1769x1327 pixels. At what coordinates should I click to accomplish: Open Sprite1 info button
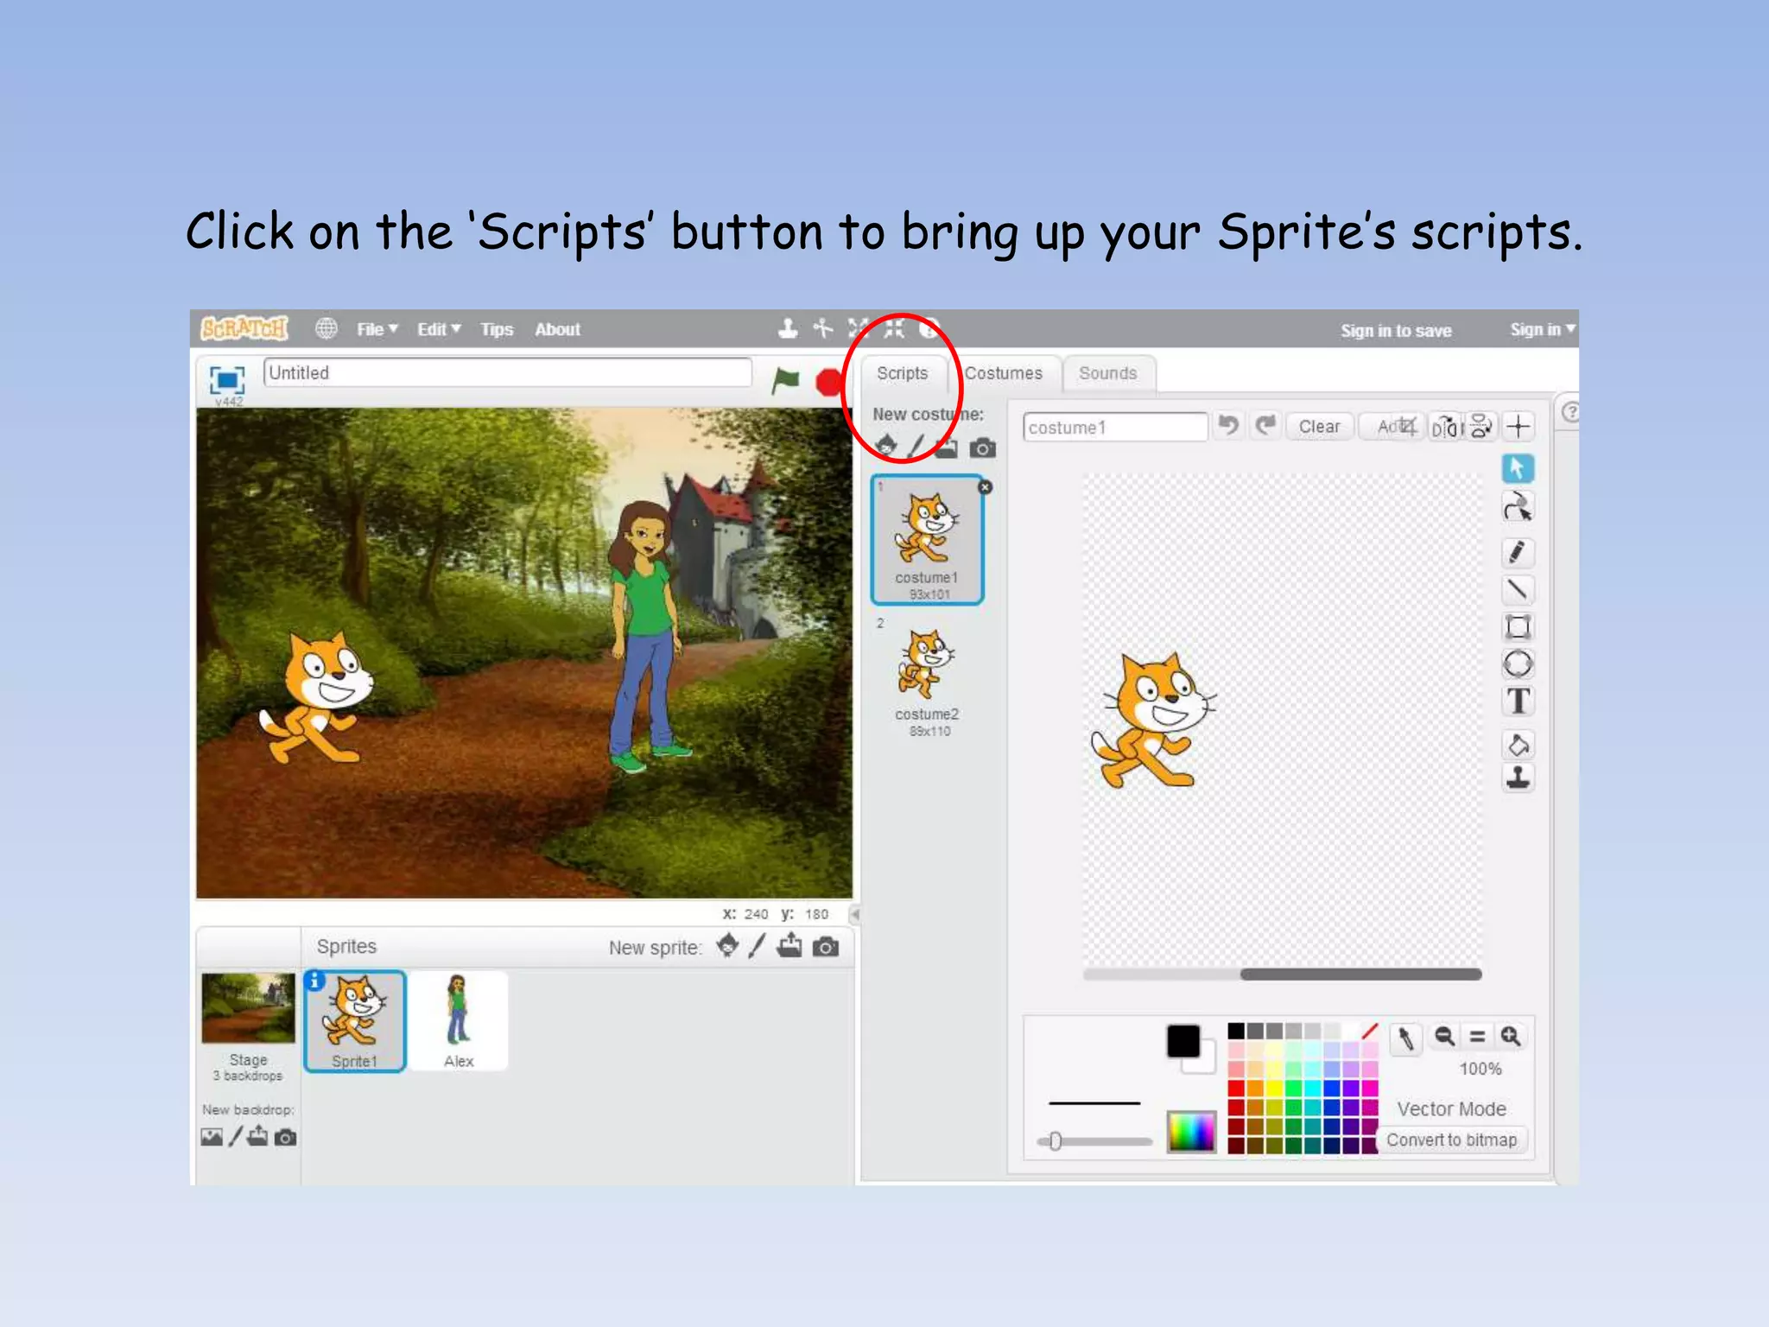point(315,981)
